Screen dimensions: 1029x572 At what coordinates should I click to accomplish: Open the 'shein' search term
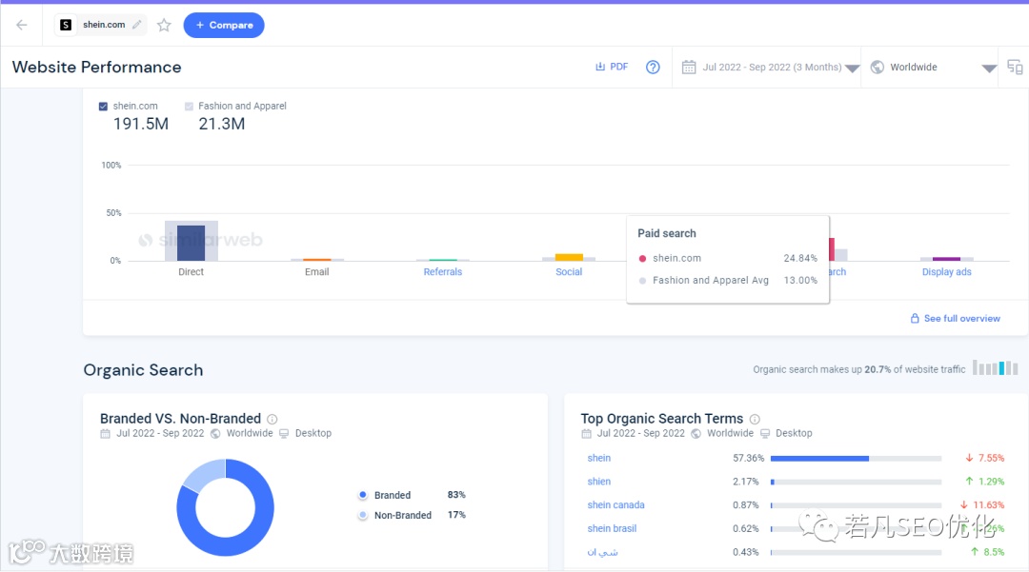coord(599,458)
